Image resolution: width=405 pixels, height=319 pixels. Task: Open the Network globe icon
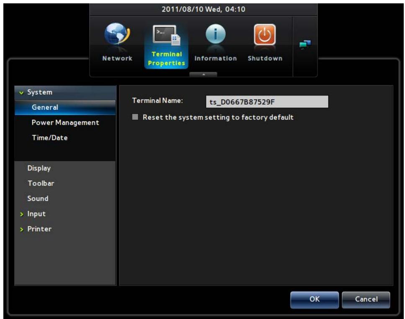point(117,34)
